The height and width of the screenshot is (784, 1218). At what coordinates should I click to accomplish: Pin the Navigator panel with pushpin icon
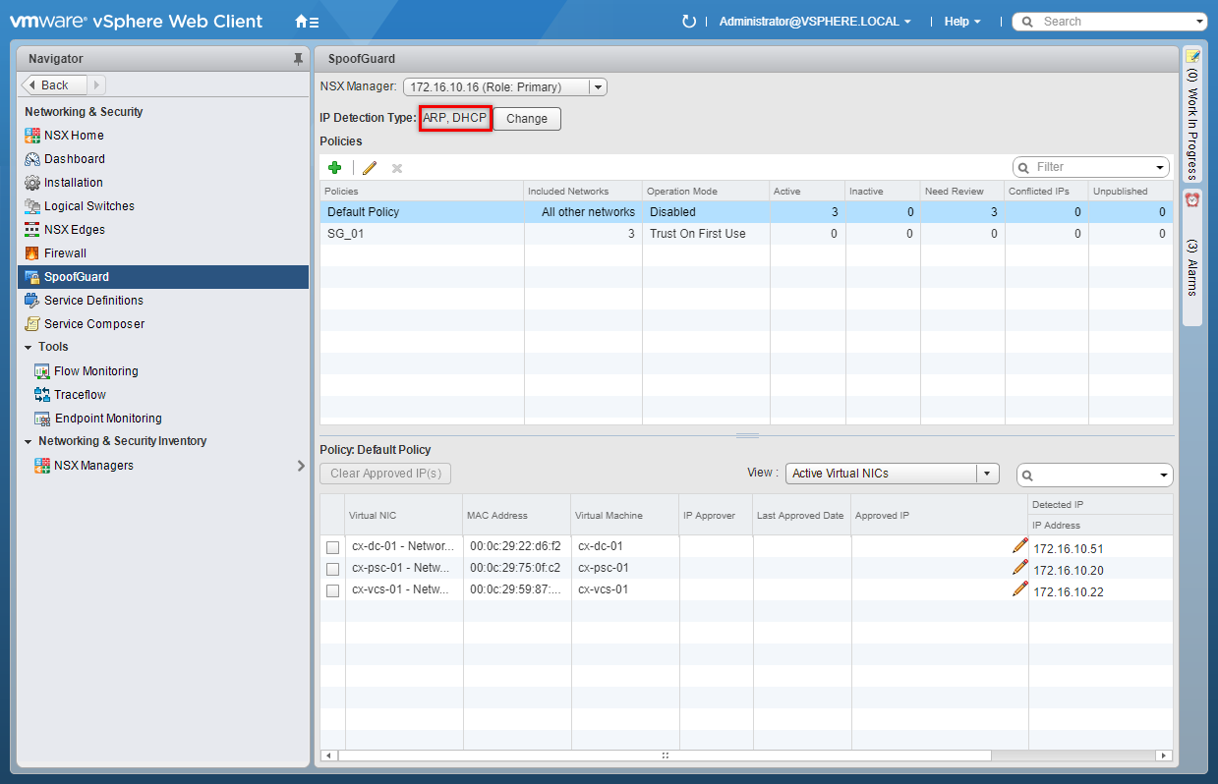click(x=298, y=60)
